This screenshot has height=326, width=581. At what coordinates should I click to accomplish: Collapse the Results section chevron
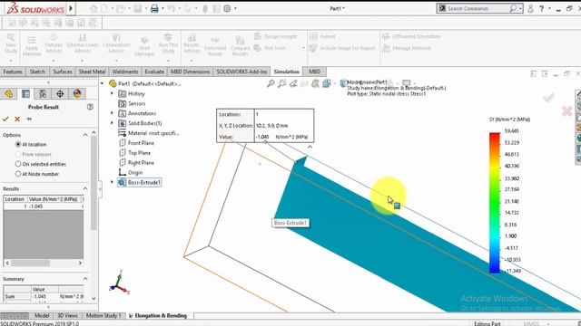(x=85, y=188)
